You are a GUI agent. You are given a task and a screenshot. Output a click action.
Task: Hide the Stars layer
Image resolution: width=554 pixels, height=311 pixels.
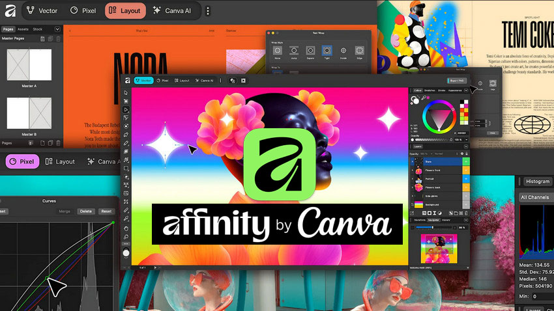(x=466, y=161)
